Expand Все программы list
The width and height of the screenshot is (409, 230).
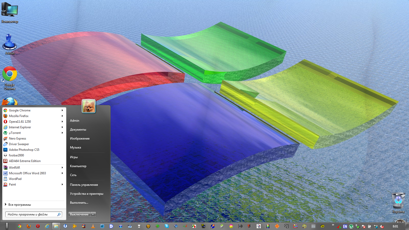[x=19, y=205]
